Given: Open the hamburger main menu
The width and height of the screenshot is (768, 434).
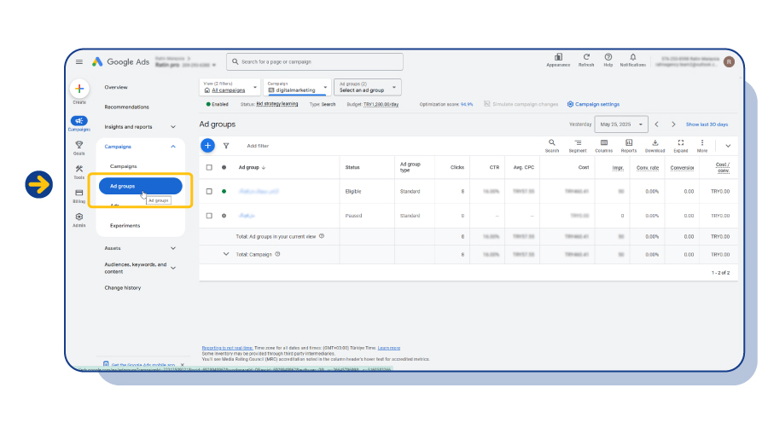Looking at the screenshot, I should [x=79, y=61].
